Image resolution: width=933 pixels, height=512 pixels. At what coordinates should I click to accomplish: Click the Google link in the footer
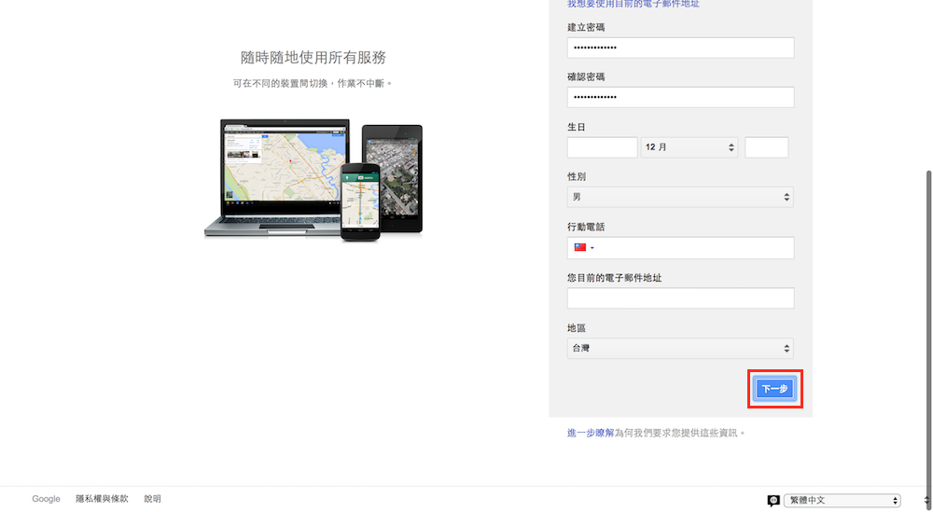coord(46,499)
